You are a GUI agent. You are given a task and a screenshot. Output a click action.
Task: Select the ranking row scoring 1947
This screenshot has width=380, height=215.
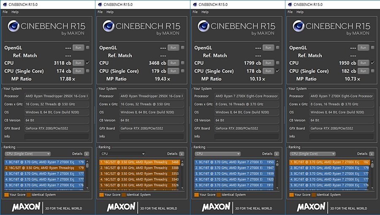(x=234, y=168)
